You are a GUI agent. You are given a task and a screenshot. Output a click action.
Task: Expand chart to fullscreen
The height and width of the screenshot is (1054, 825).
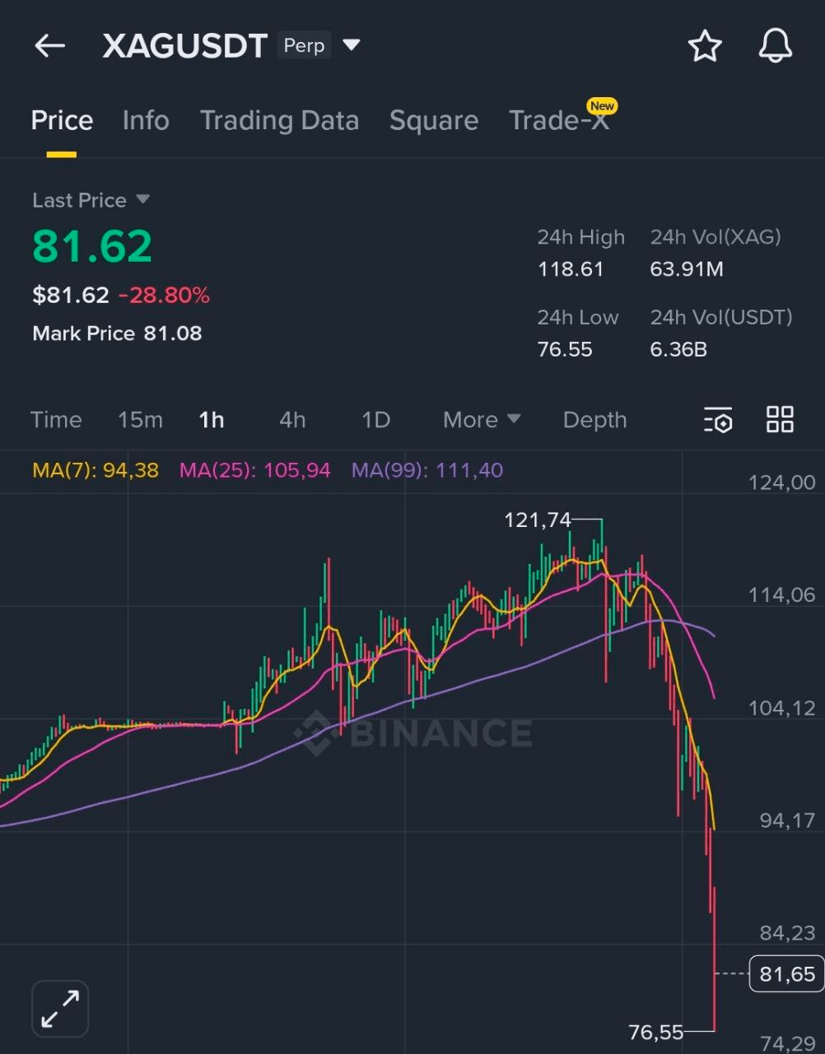(x=60, y=1008)
